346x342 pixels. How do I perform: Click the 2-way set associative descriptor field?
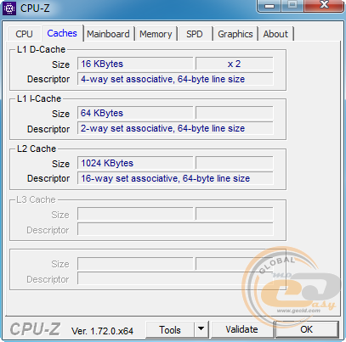175,128
